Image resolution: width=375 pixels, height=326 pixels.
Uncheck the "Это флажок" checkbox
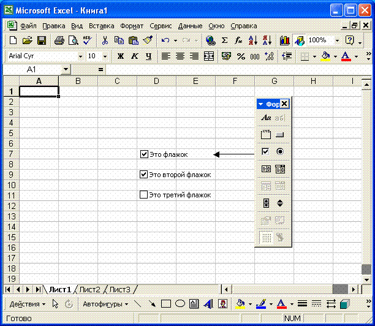[x=144, y=154]
